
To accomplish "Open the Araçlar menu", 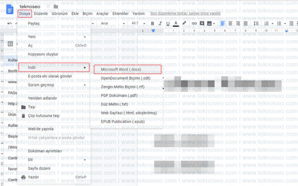I will pos(102,13).
